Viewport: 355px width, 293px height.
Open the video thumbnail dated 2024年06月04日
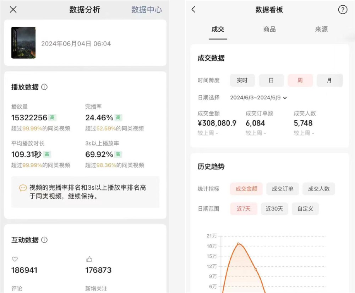[23, 43]
